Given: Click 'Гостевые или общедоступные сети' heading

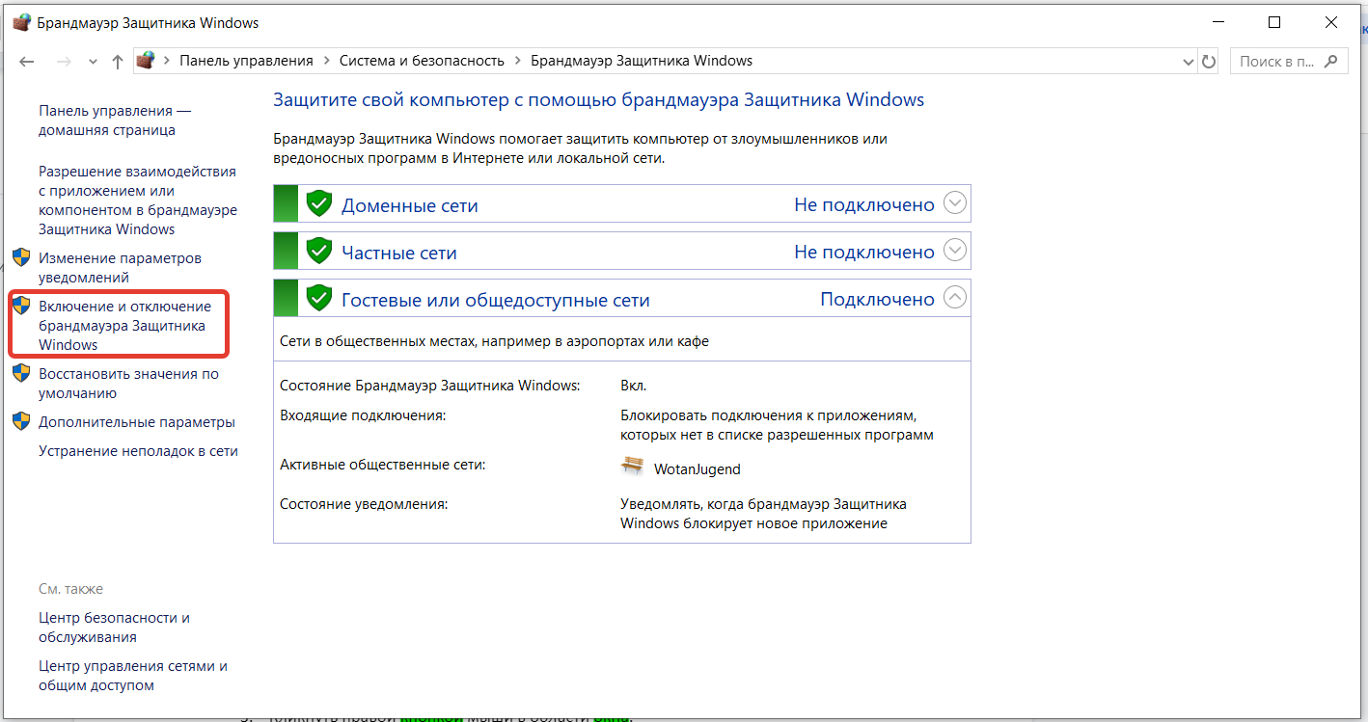Looking at the screenshot, I should [x=496, y=300].
